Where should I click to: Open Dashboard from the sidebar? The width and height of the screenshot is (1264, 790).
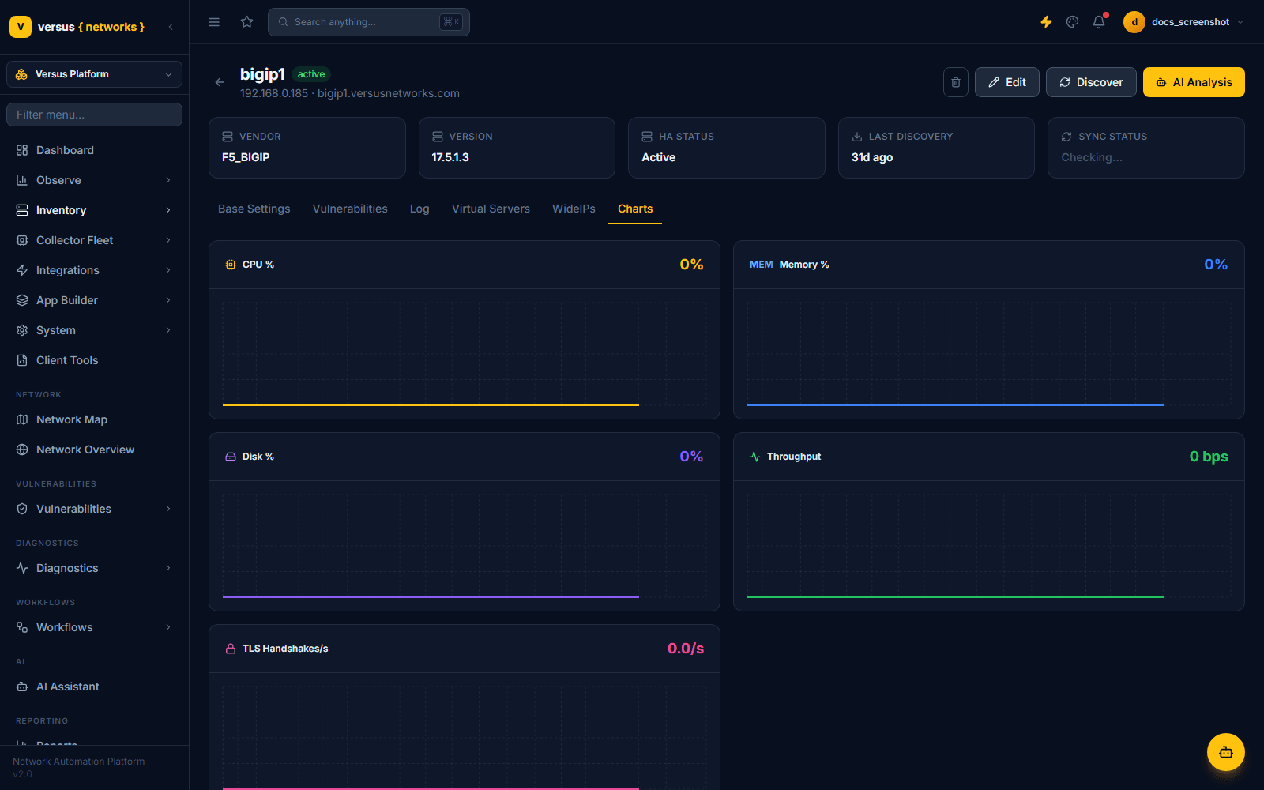click(x=94, y=150)
